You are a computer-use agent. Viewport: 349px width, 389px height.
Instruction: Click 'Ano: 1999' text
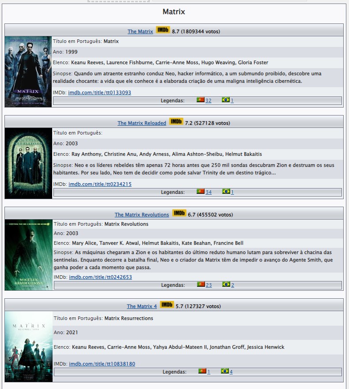pyautogui.click(x=65, y=52)
